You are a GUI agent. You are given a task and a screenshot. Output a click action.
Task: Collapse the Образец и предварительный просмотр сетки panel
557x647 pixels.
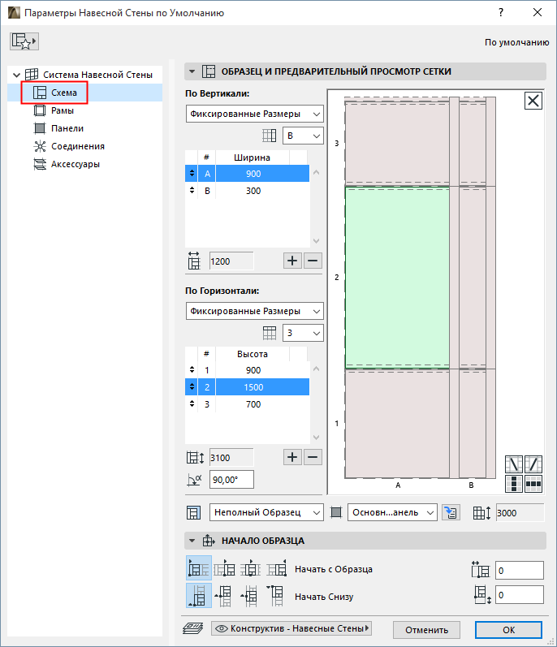coord(192,71)
